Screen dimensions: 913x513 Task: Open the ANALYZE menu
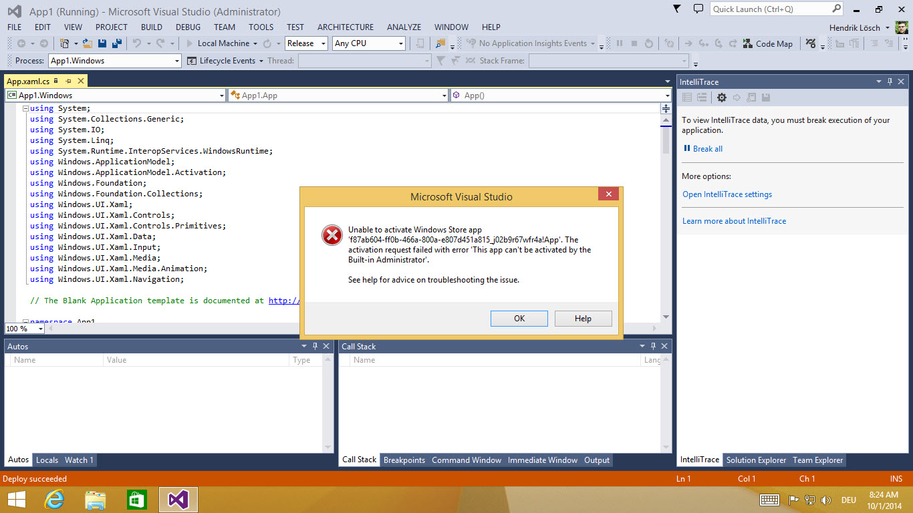pyautogui.click(x=404, y=27)
